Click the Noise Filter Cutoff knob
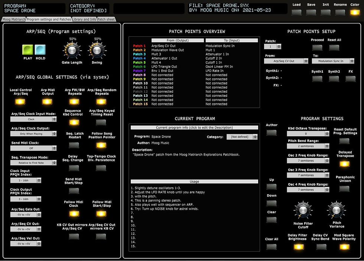This screenshot has width=364, height=261. [x=303, y=210]
